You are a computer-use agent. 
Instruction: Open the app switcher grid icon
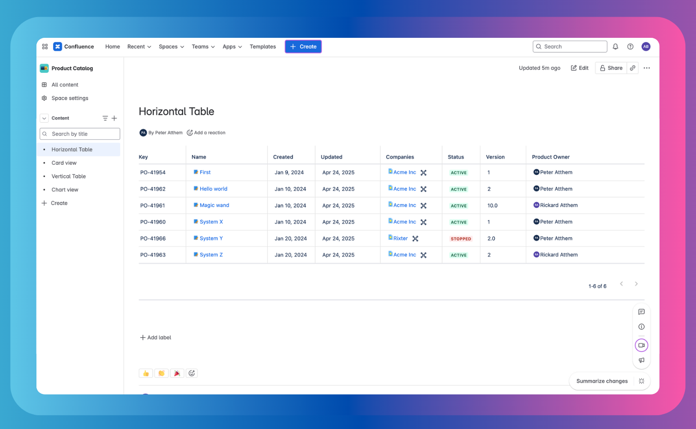(x=45, y=47)
